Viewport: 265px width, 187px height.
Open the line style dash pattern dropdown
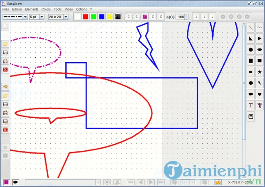coord(25,17)
